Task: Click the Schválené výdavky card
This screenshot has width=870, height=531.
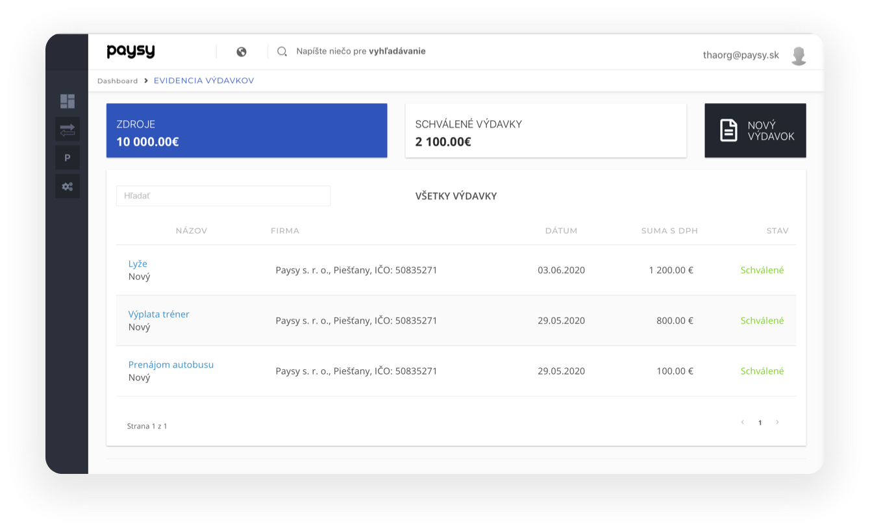Action: (546, 130)
